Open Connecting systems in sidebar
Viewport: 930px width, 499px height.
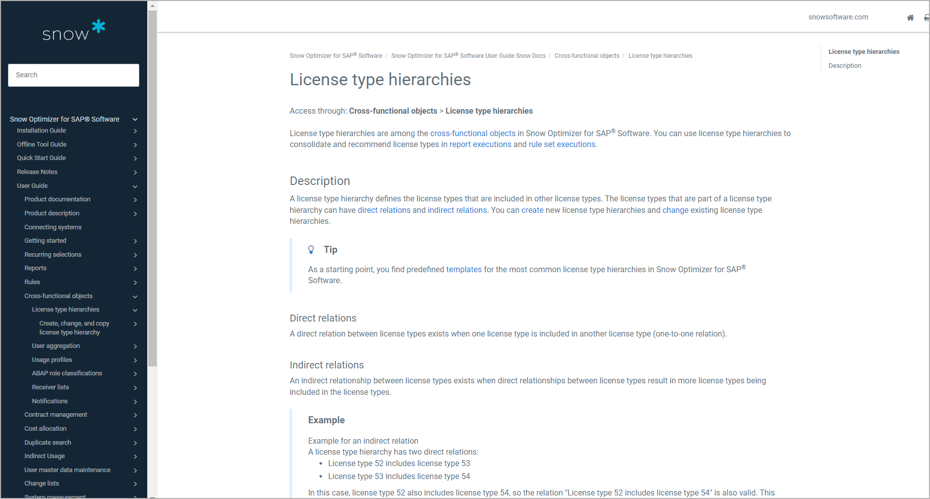click(53, 227)
